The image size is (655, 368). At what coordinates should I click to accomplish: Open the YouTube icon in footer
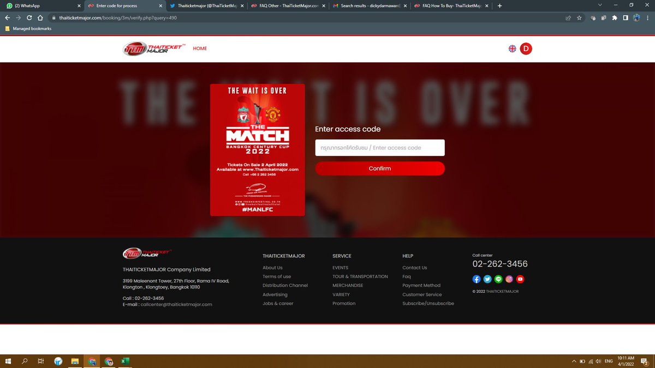(520, 279)
